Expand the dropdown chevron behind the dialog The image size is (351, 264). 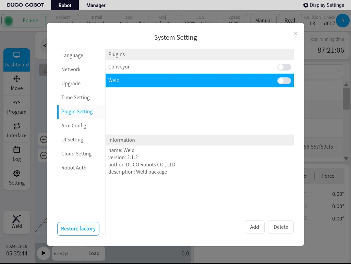click(338, 71)
